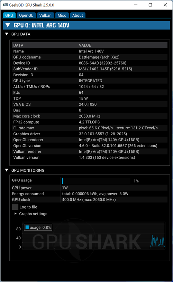The height and width of the screenshot is (282, 173).
Task: Click the Revision ID label
Action: [23, 75]
